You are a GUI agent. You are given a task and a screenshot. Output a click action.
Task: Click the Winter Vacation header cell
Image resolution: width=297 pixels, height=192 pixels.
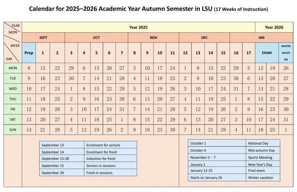pyautogui.click(x=286, y=53)
